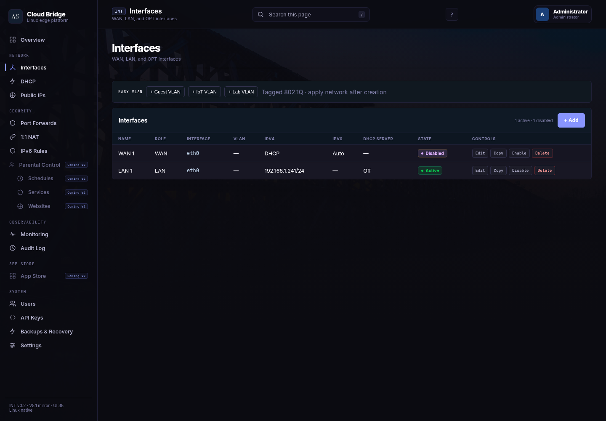Click the Interfaces network icon in sidebar

[x=13, y=67]
